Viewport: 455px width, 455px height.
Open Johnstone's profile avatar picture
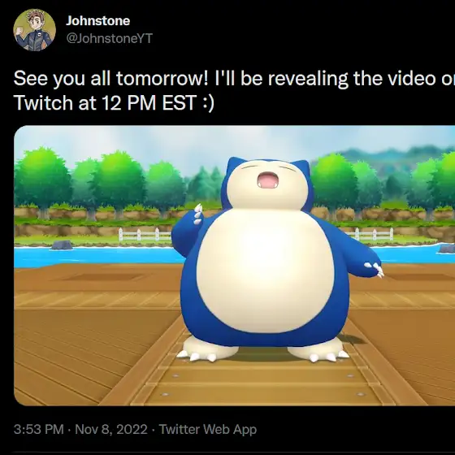(x=34, y=30)
